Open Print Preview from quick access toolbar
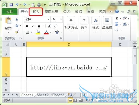139x105 pixels. (x=33, y=5)
